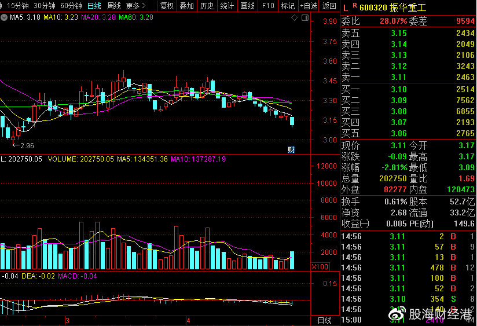Image resolution: width=477 pixels, height=326 pixels.
Task: Select the 买三 3.08 order row
Action: pyautogui.click(x=408, y=111)
